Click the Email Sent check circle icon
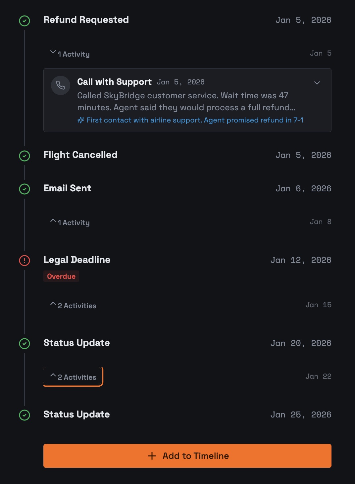355x484 pixels. click(25, 189)
